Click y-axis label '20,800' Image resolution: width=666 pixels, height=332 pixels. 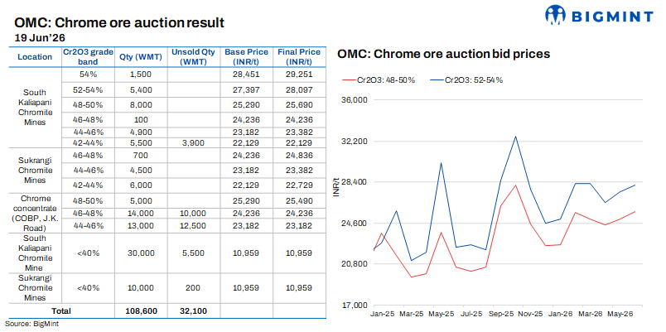coord(355,264)
